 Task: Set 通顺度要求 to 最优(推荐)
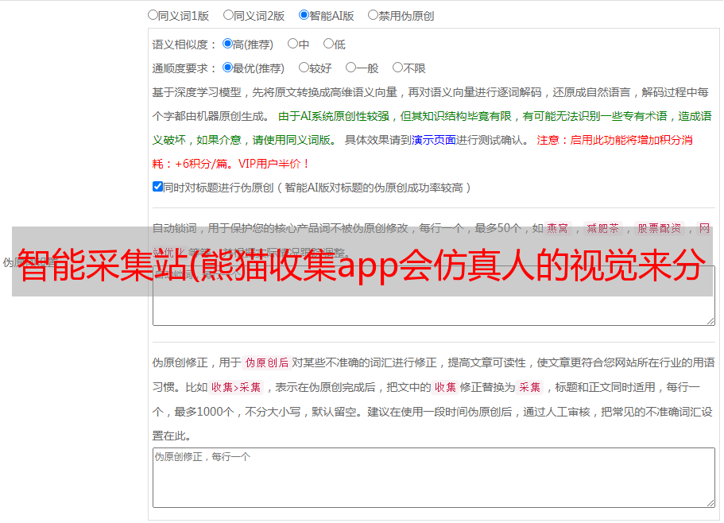point(227,68)
